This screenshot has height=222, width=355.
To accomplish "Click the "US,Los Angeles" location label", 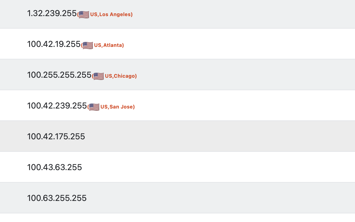I will pos(111,14).
